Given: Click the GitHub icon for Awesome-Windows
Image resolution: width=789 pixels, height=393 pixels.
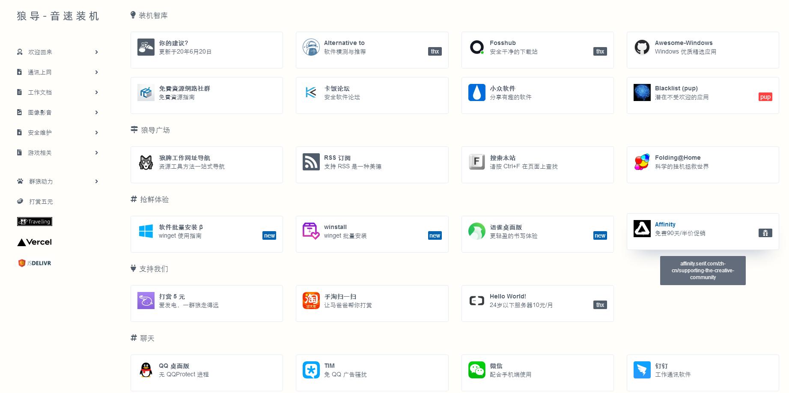Looking at the screenshot, I should click(x=642, y=47).
